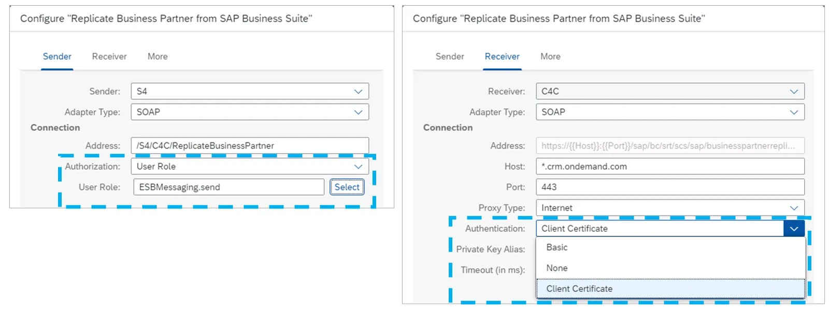Viewport: 829px width, 310px height.
Task: Click the Host field containing *.crm.ondemand.com
Action: coord(669,166)
